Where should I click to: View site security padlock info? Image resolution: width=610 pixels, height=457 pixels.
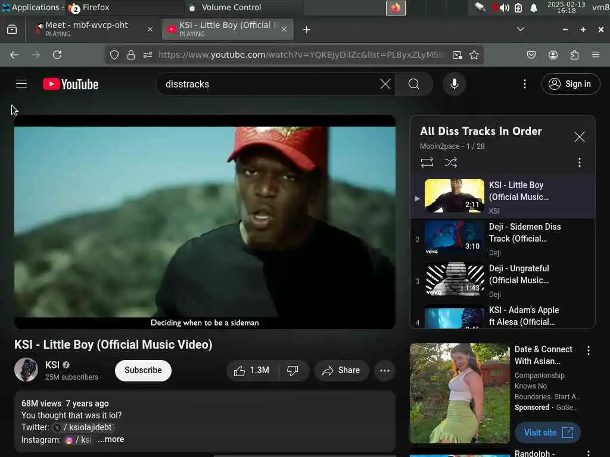131,55
